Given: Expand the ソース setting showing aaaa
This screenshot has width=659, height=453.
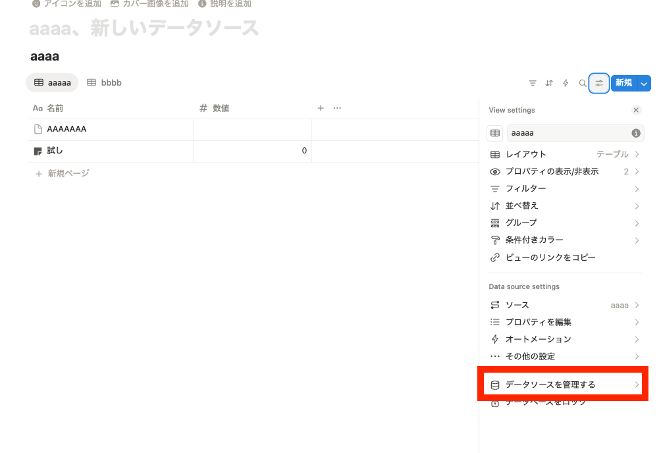Looking at the screenshot, I should click(x=564, y=305).
